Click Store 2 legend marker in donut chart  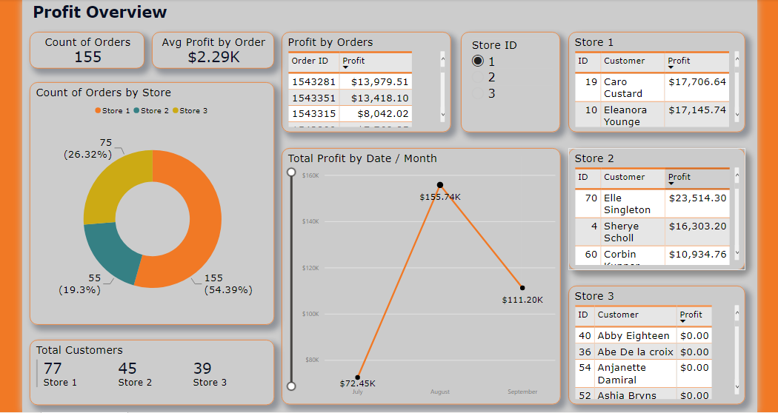coord(136,111)
